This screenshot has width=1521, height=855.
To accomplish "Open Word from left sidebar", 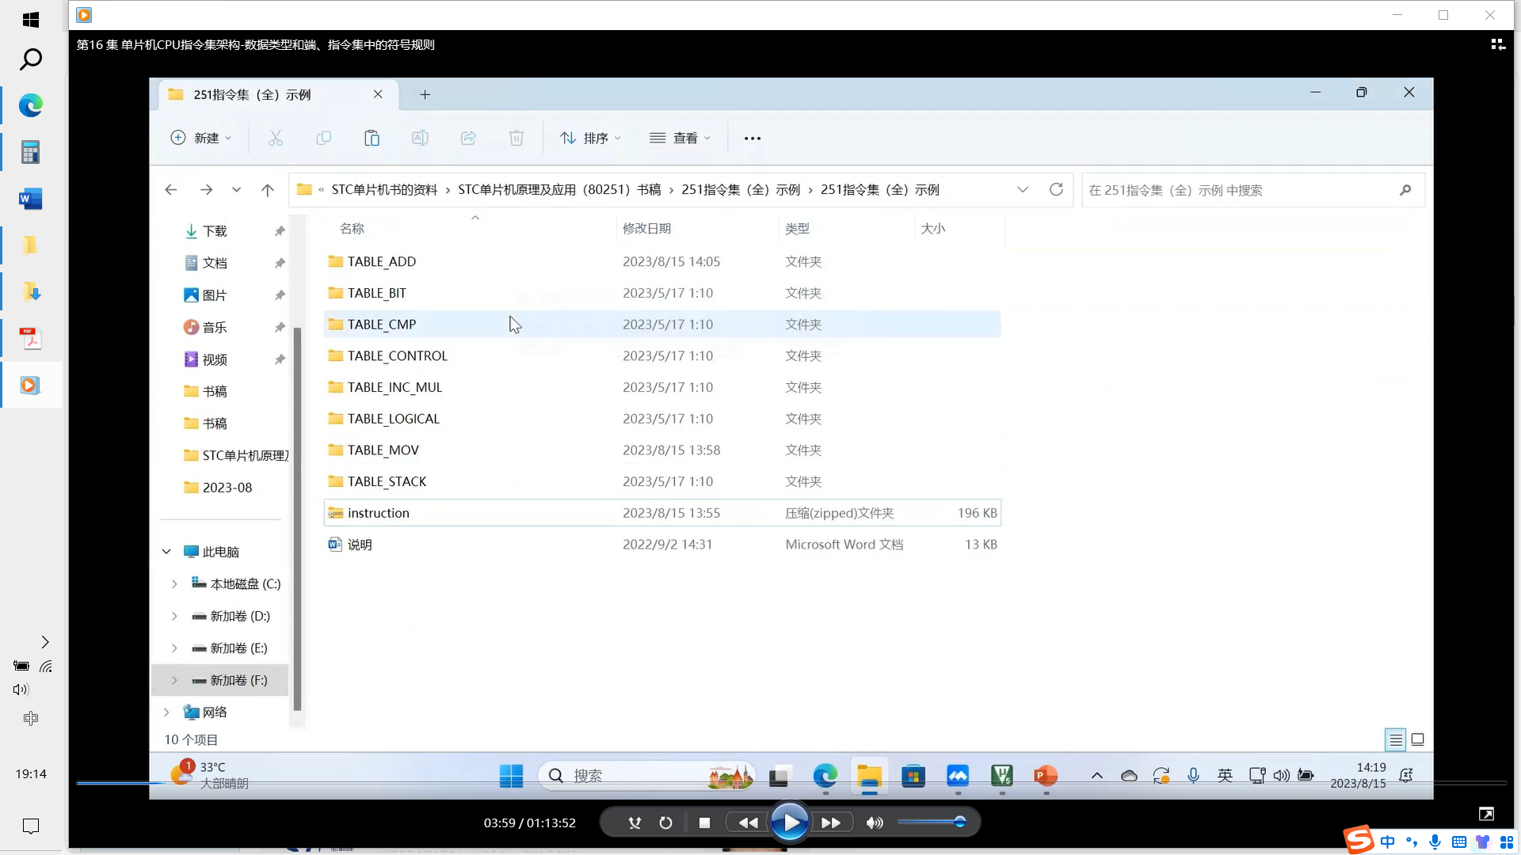I will (30, 199).
